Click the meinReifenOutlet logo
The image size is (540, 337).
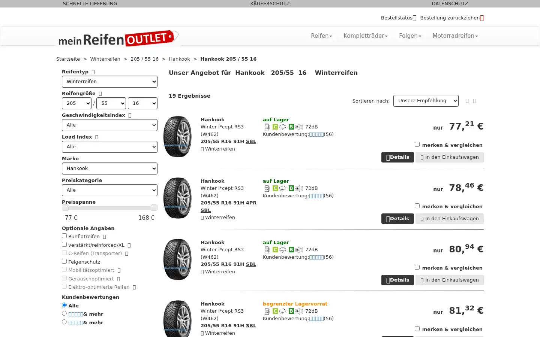pyautogui.click(x=118, y=38)
